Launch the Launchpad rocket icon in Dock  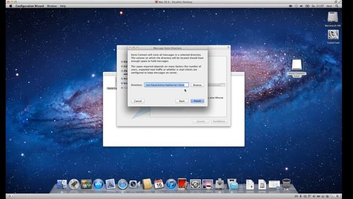(74, 184)
